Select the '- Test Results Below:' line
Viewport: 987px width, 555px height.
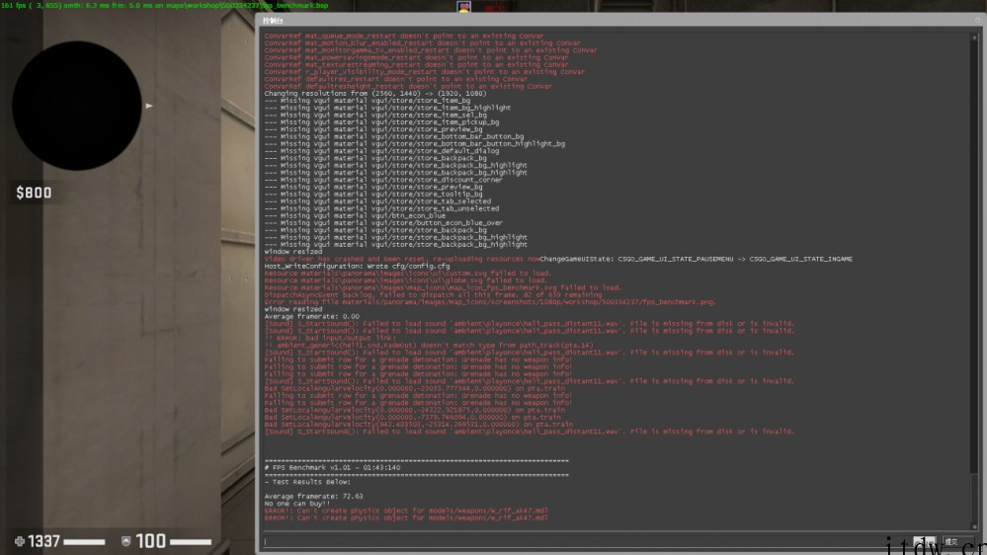[x=308, y=482]
